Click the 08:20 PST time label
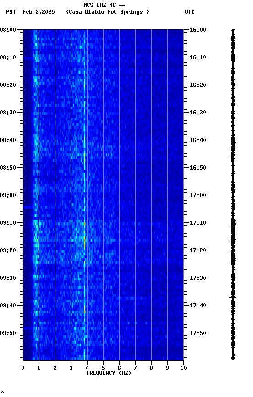Viewport: 253px width, 397px height. coord(8,85)
